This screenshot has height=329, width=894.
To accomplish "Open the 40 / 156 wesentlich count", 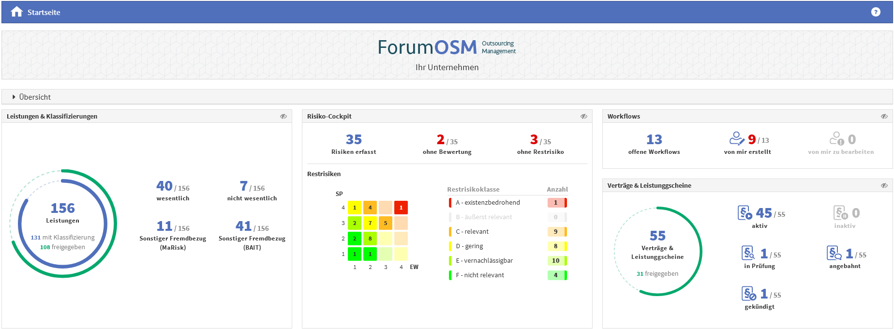I will click(x=173, y=191).
